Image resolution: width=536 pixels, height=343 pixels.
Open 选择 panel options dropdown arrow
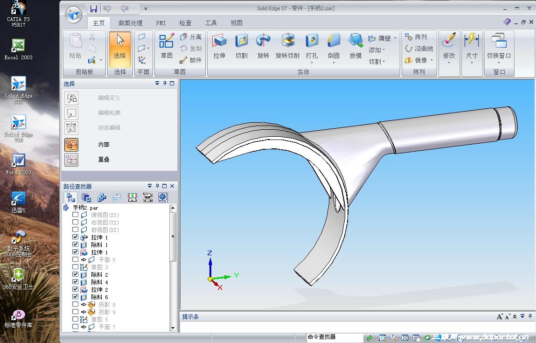click(157, 83)
